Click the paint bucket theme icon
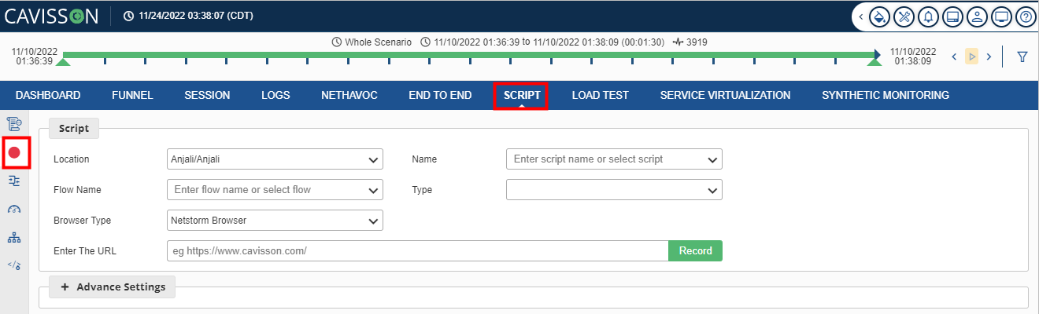 880,16
